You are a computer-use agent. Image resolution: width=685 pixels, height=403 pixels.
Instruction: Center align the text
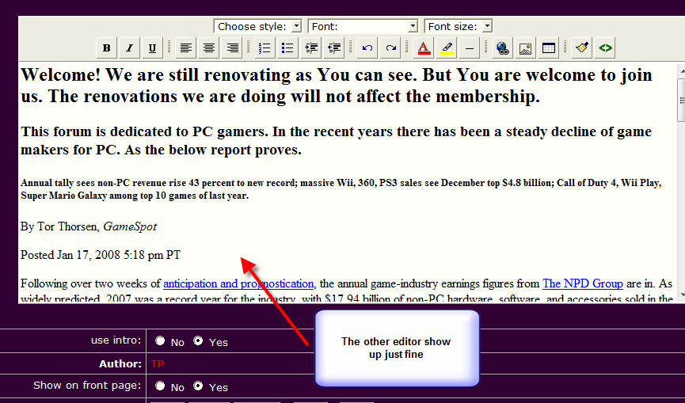(x=209, y=48)
